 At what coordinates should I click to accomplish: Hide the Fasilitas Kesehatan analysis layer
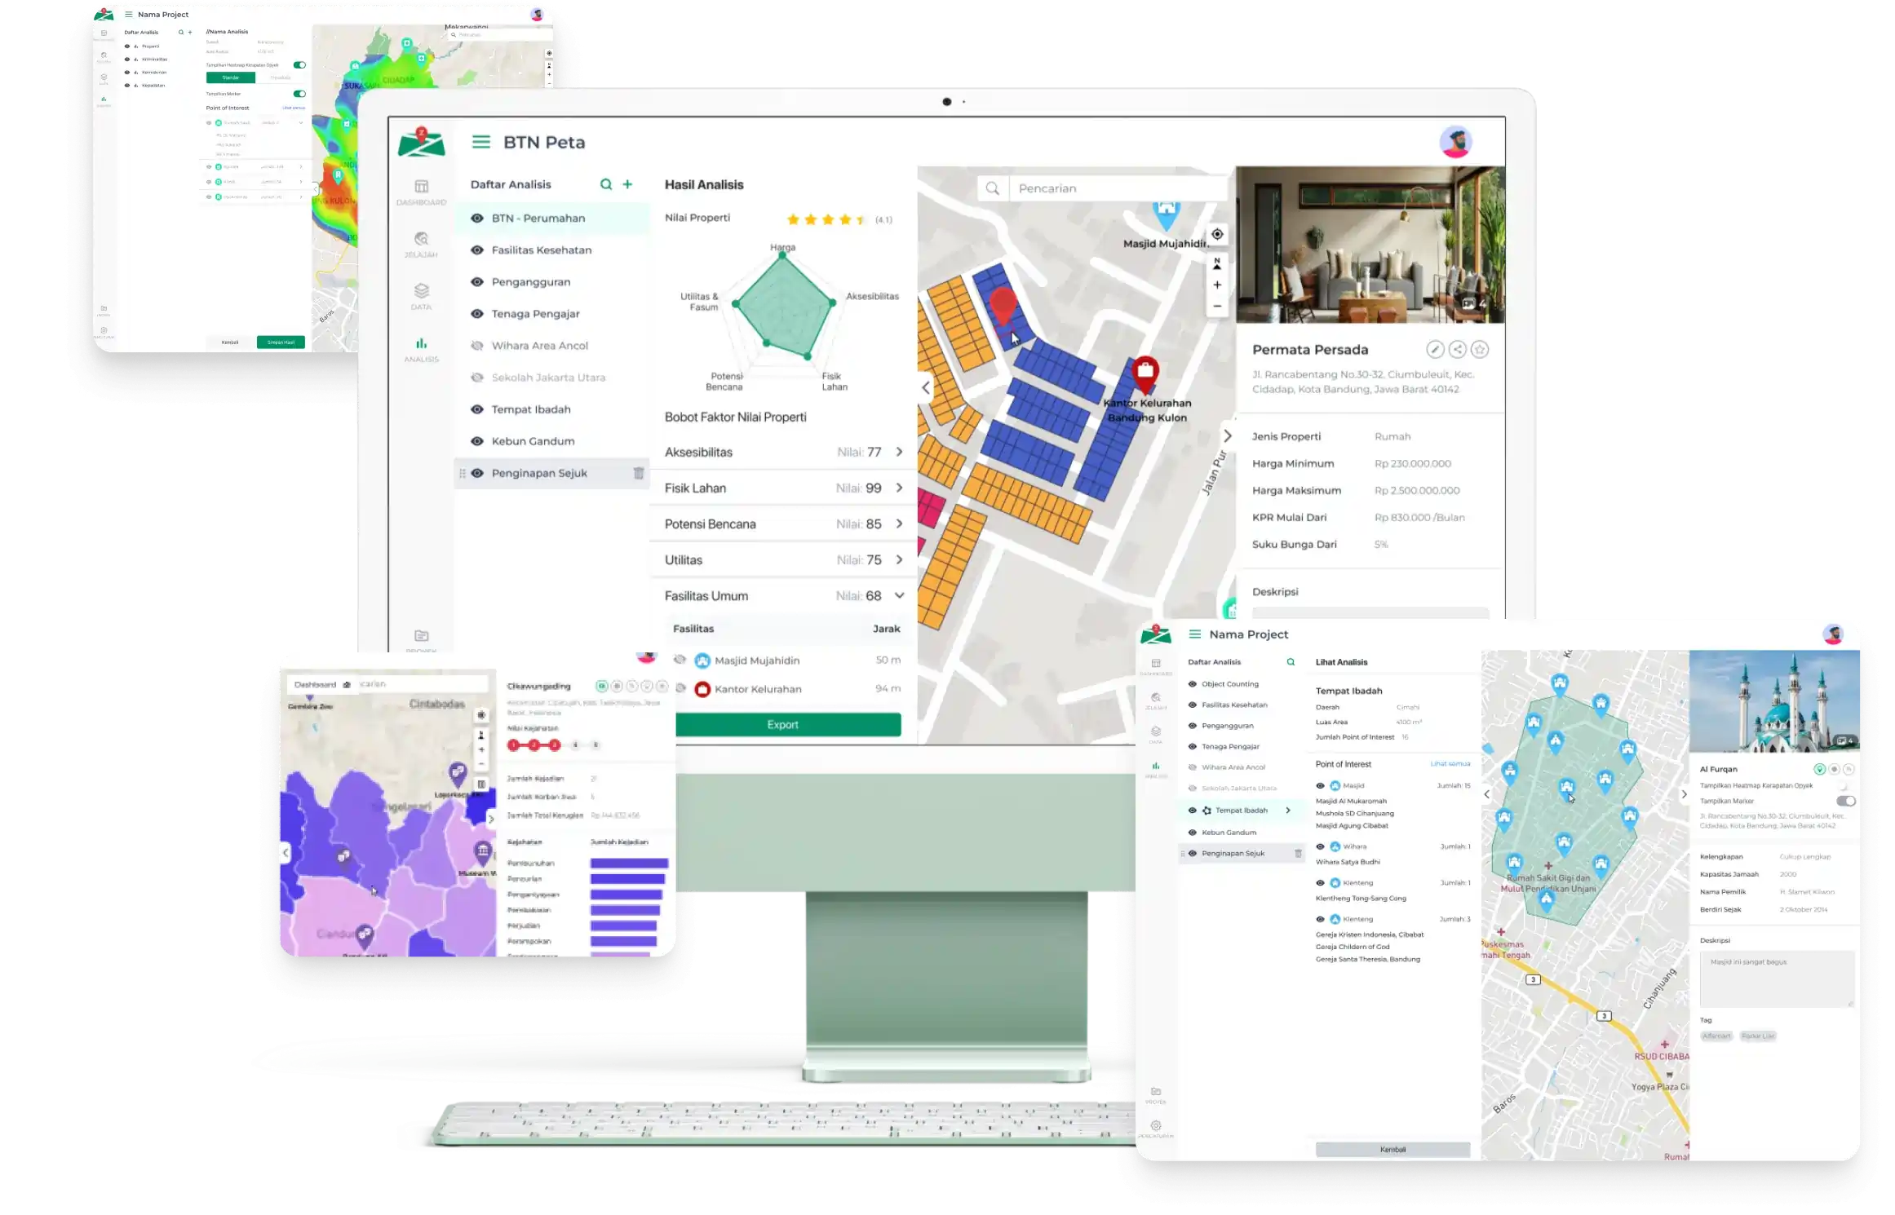click(477, 250)
